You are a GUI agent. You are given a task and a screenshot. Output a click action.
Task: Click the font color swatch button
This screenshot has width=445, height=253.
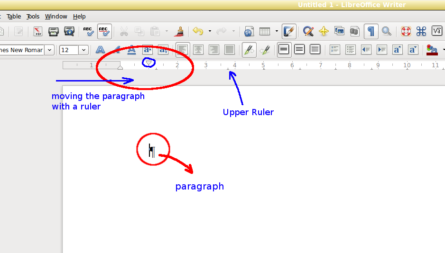(432, 50)
